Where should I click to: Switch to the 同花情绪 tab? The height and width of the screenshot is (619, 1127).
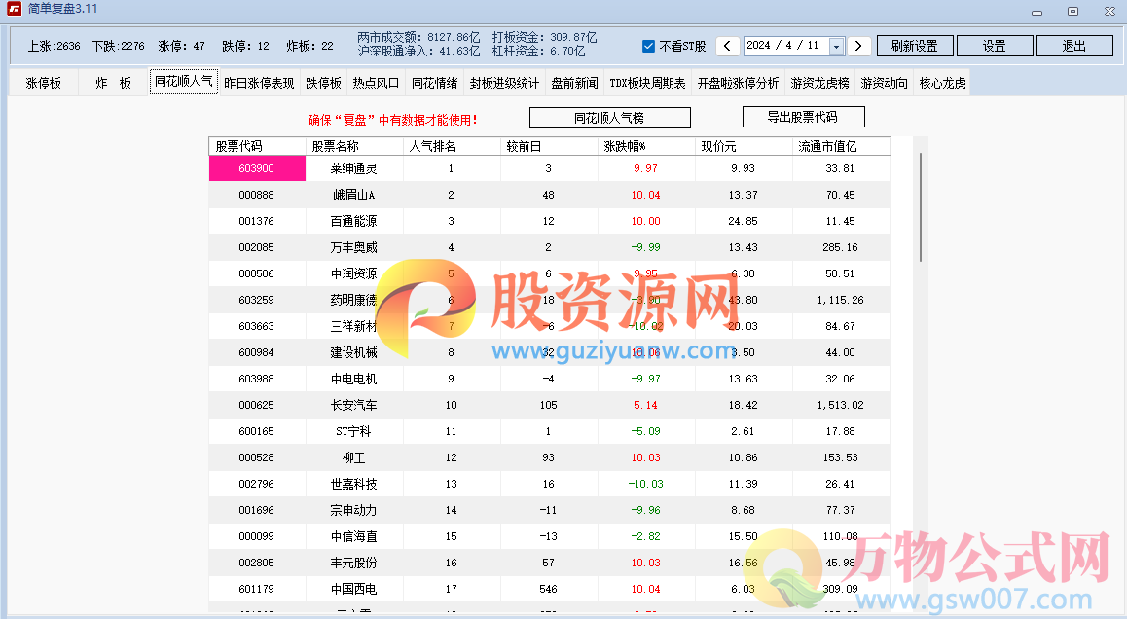point(435,84)
